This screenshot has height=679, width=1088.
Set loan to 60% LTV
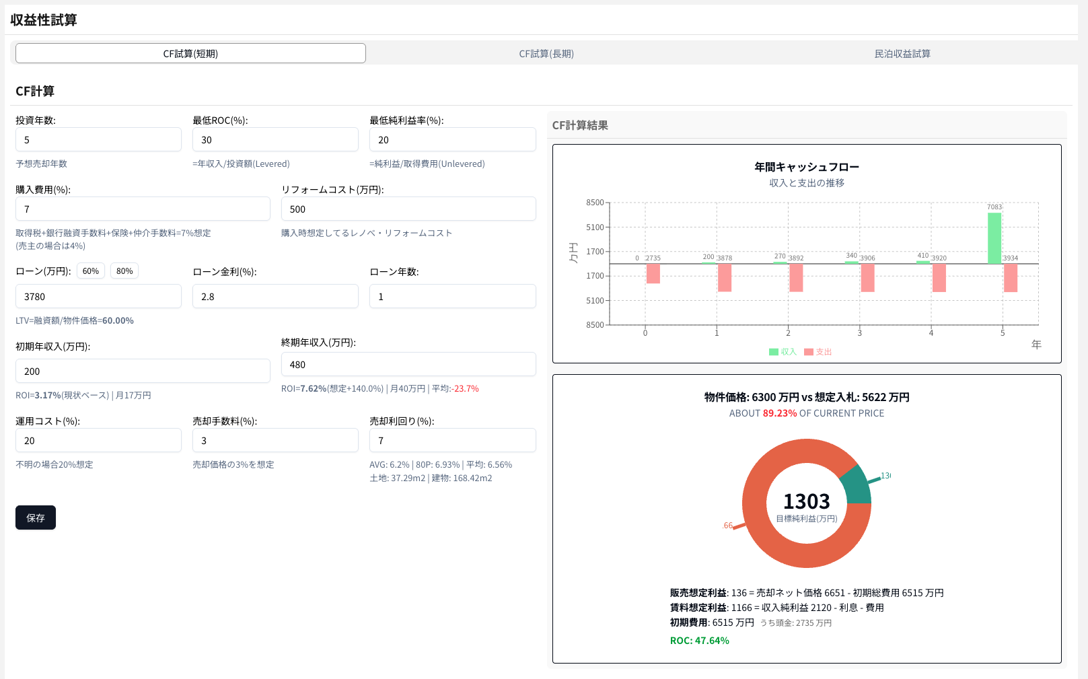tap(91, 271)
